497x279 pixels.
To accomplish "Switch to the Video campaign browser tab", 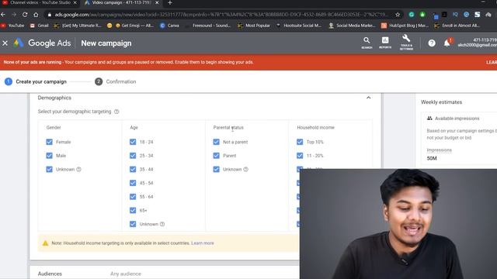I will pyautogui.click(x=121, y=3).
